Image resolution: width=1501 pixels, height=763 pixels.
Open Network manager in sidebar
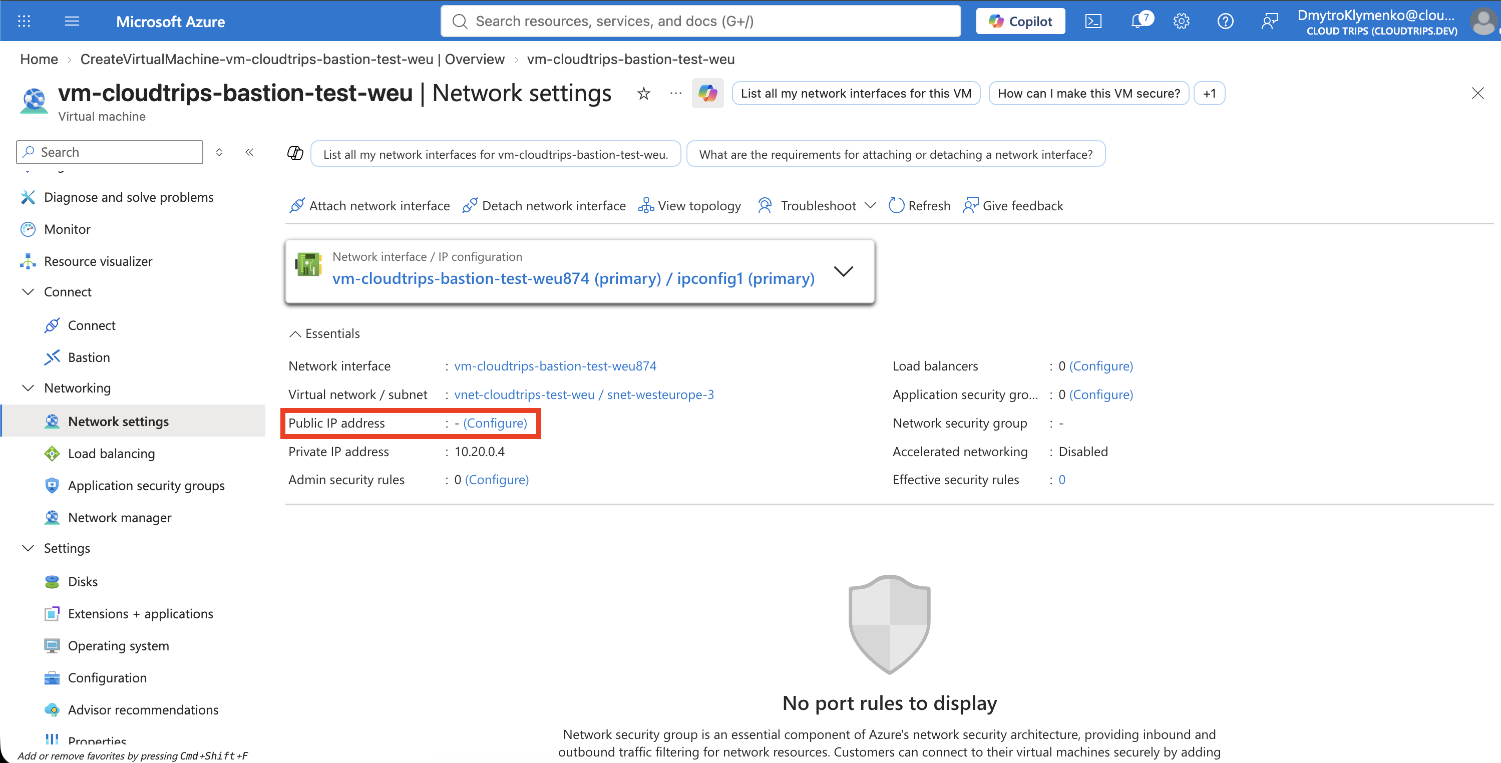(x=120, y=518)
